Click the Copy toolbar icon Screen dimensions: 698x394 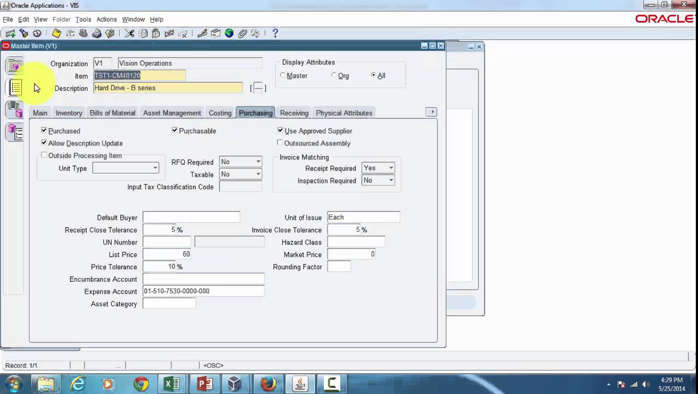143,33
